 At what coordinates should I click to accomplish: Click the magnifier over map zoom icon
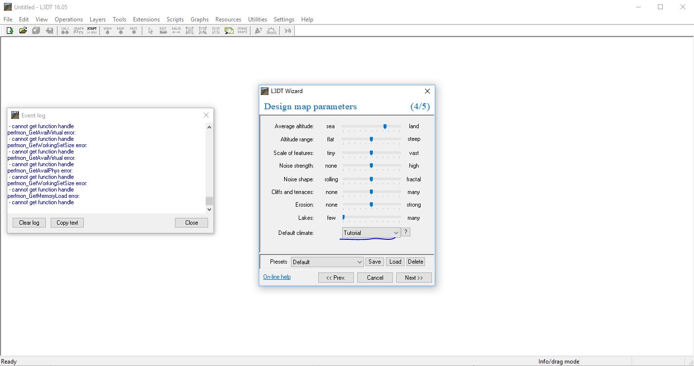[229, 30]
